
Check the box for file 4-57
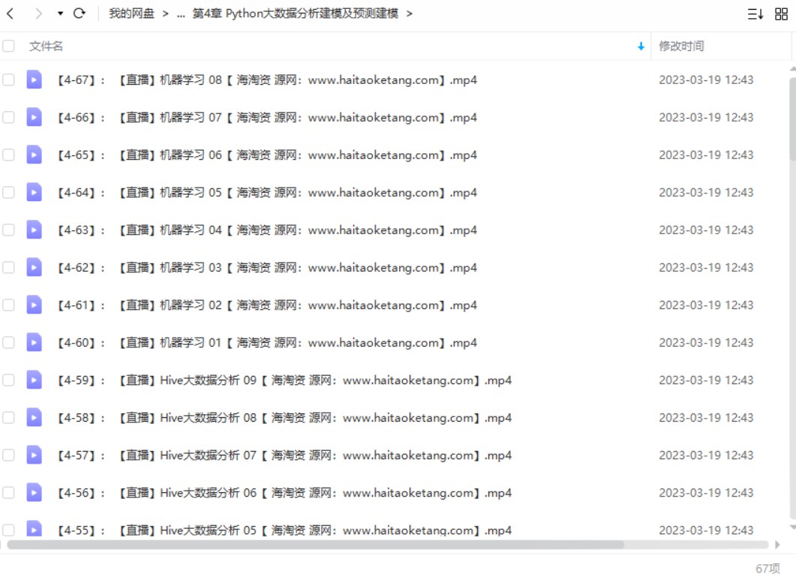tap(9, 455)
